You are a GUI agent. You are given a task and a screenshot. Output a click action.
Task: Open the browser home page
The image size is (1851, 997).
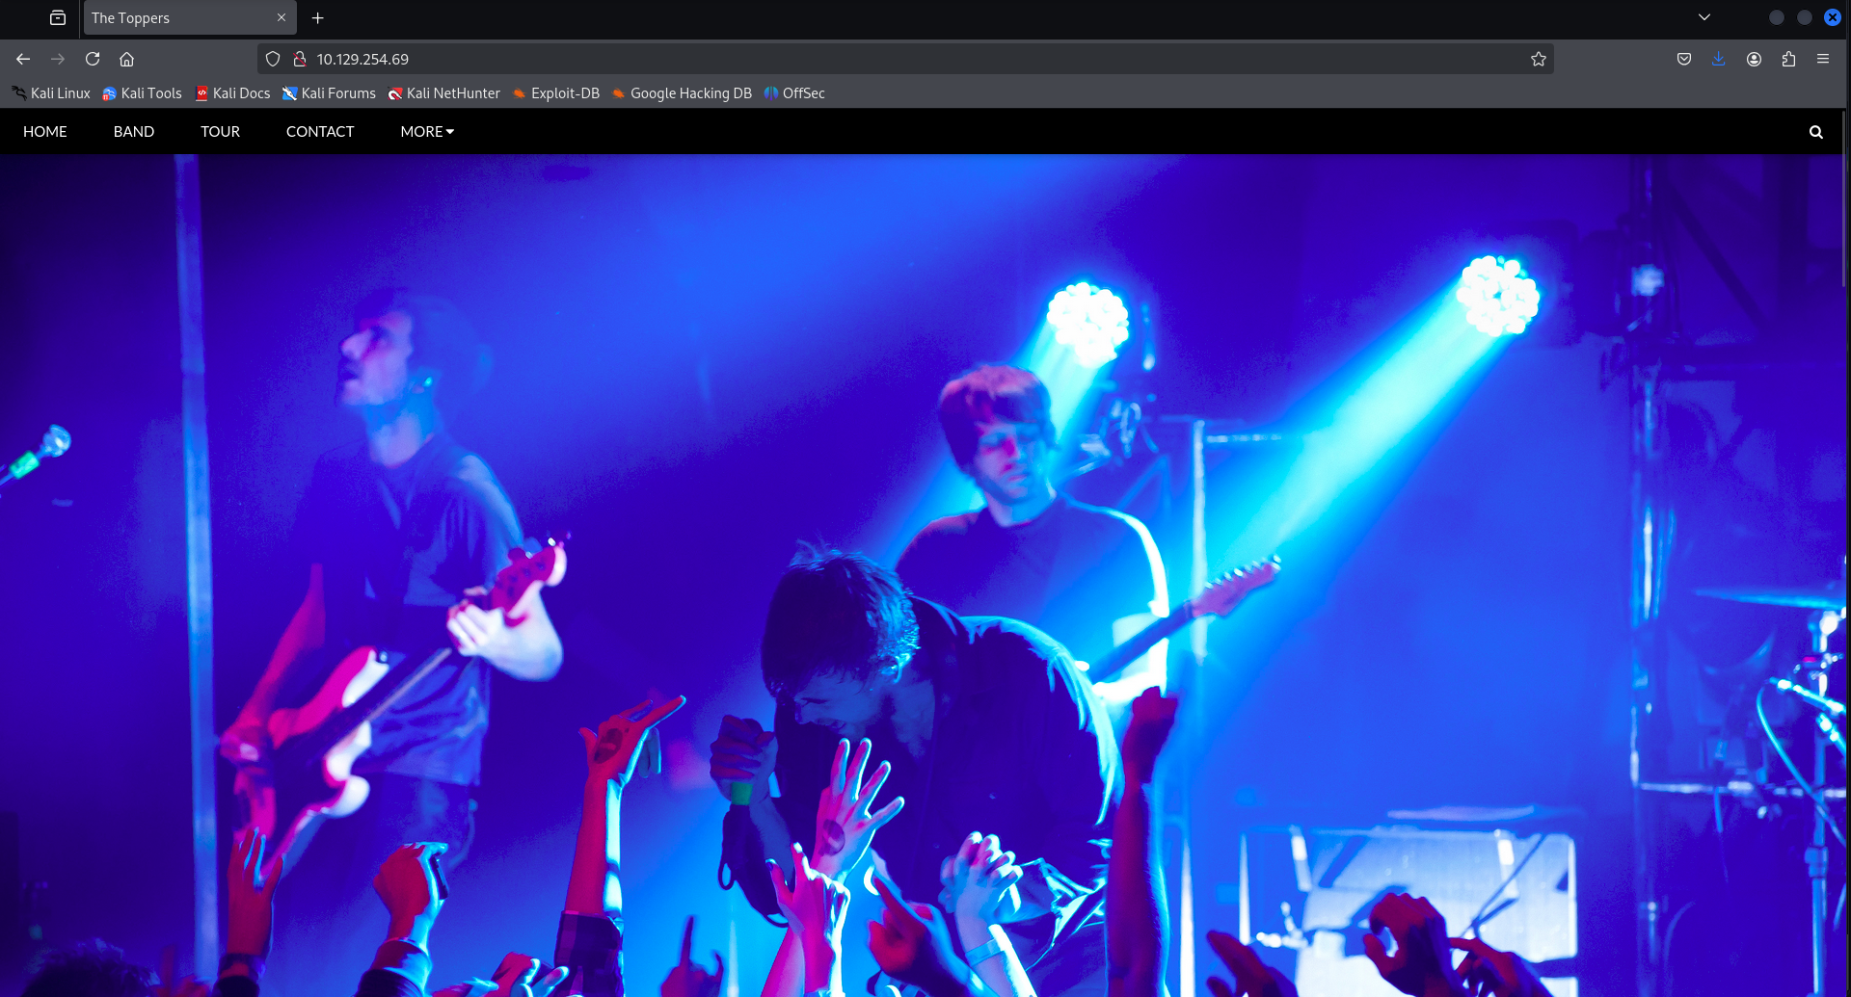pyautogui.click(x=126, y=59)
